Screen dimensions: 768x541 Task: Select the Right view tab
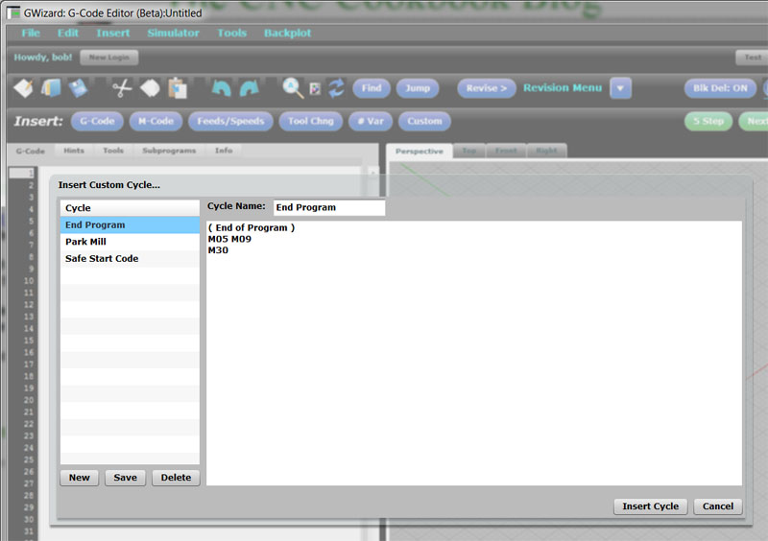point(546,151)
